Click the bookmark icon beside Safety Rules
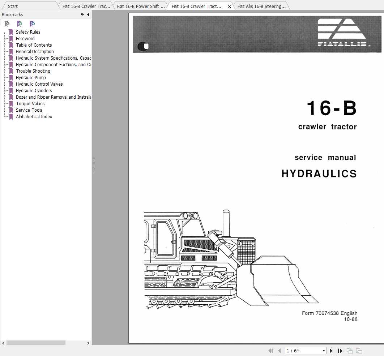The height and width of the screenshot is (356, 384). pos(11,32)
